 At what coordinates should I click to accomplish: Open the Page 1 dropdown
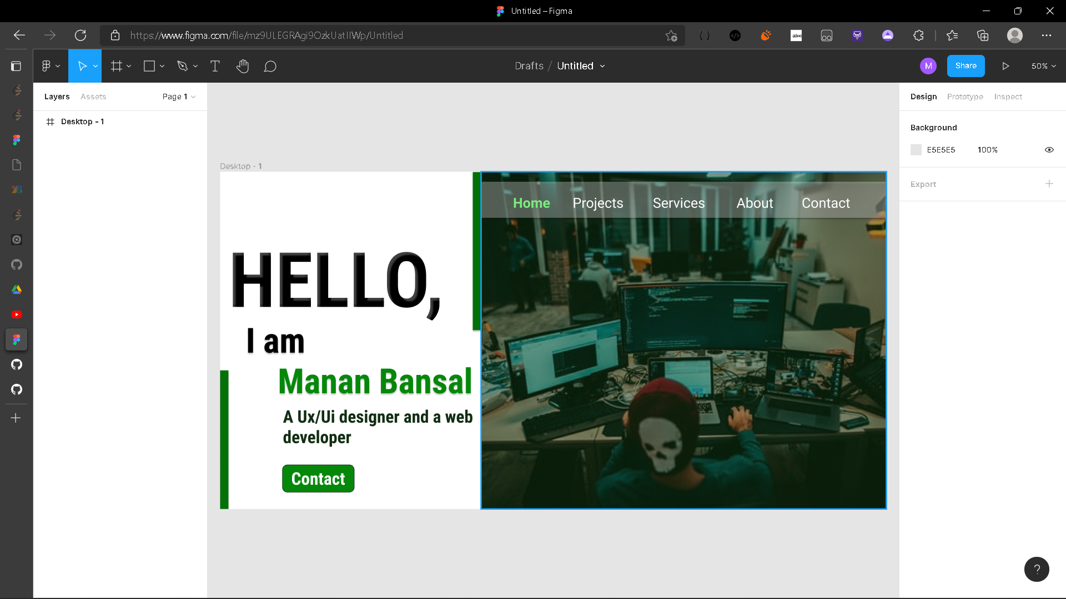(x=178, y=97)
